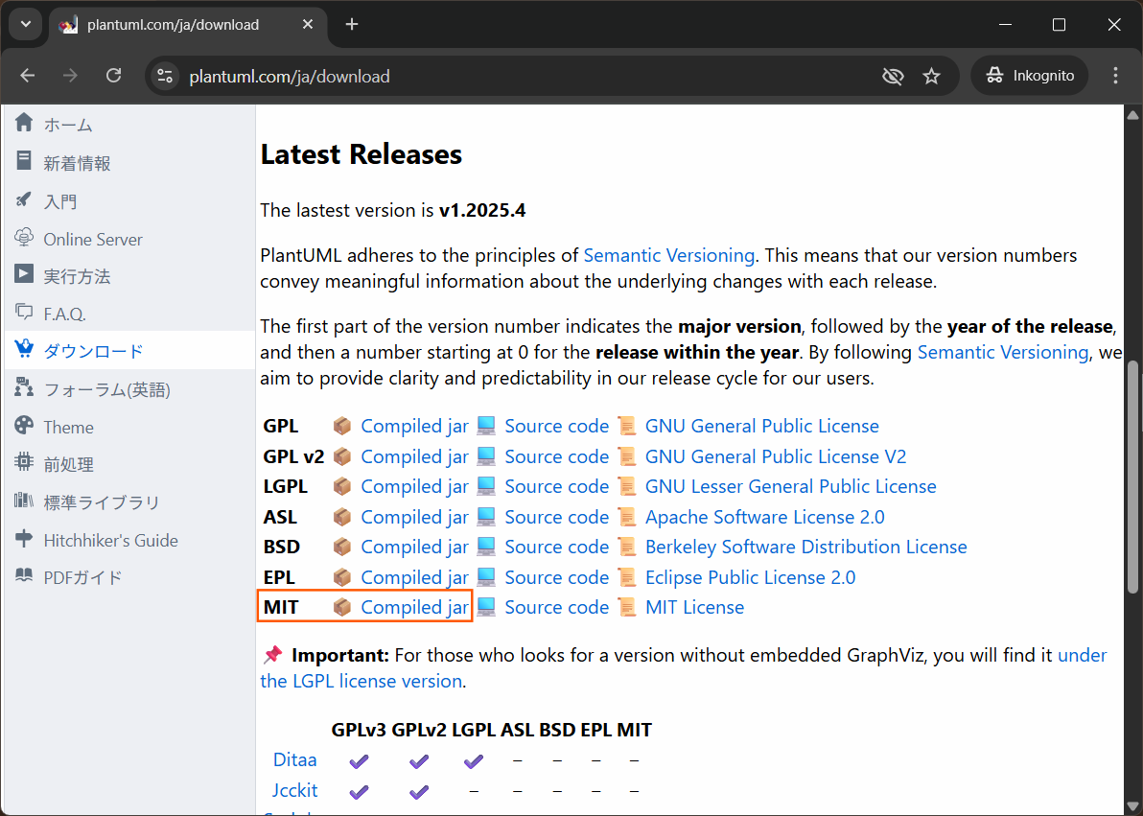Screen dimensions: 1143x816
Task: Open GNU General Public License V2 link
Action: (776, 456)
